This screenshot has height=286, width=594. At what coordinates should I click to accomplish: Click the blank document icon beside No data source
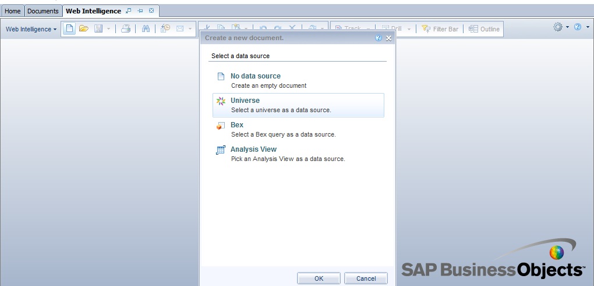coord(221,76)
